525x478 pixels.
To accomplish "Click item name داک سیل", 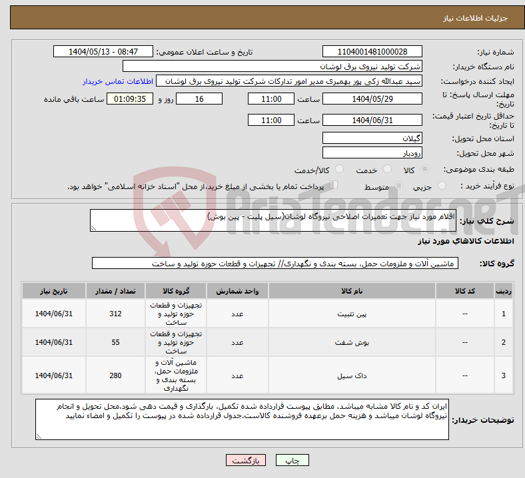I will 352,375.
